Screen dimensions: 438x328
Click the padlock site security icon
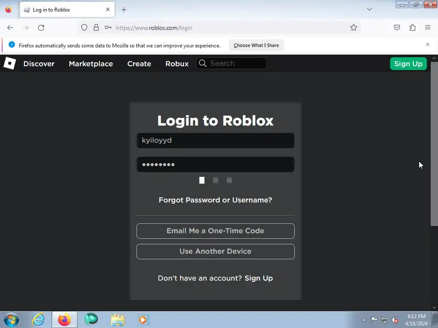[96, 28]
